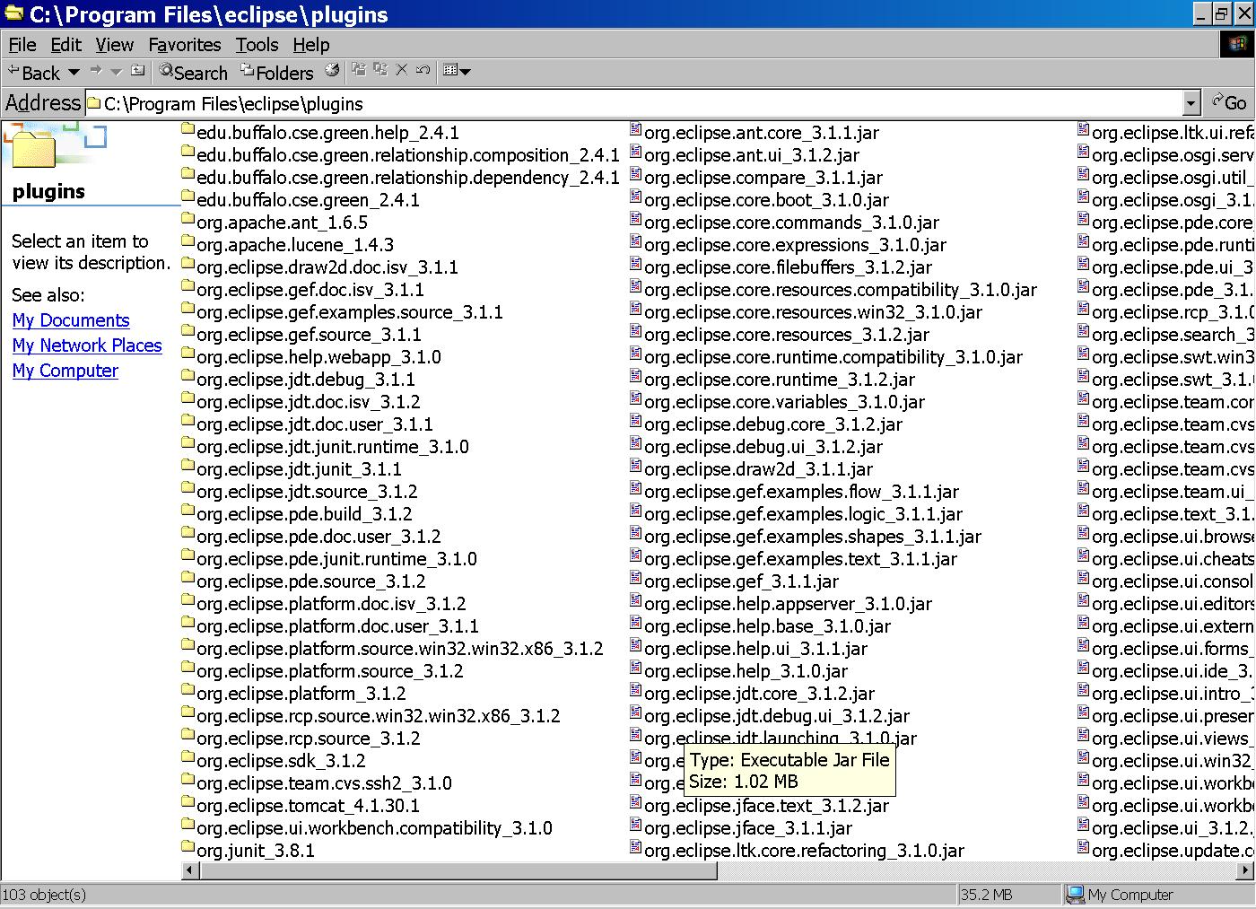
Task: Click the horizontal scrollbar right arrow
Action: coord(1245,870)
